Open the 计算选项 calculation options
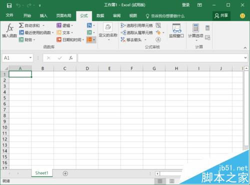The width and height of the screenshot is (250, 185). (195, 32)
